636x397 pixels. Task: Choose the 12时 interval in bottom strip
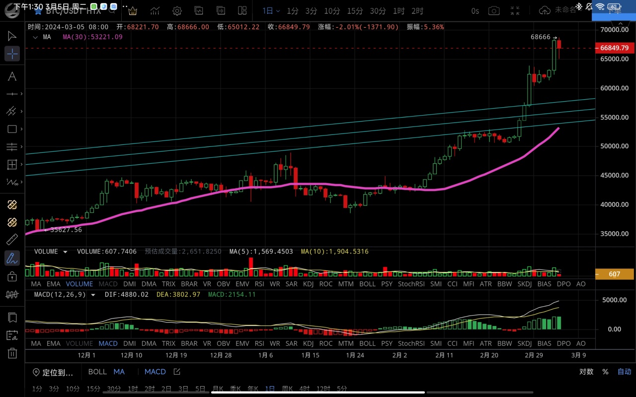click(323, 389)
